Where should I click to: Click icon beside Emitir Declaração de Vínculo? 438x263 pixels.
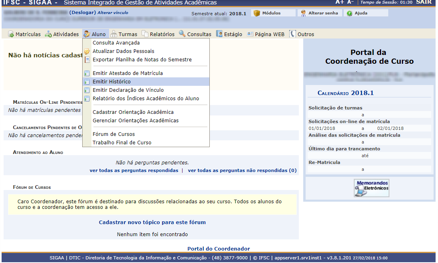click(87, 90)
